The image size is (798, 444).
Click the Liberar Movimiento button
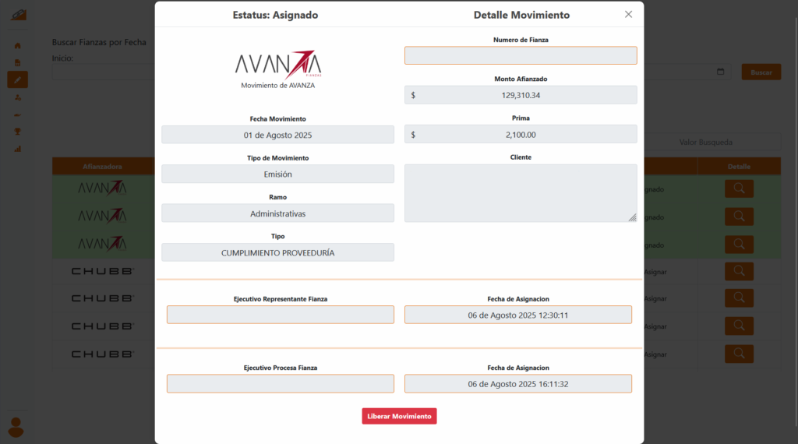399,416
